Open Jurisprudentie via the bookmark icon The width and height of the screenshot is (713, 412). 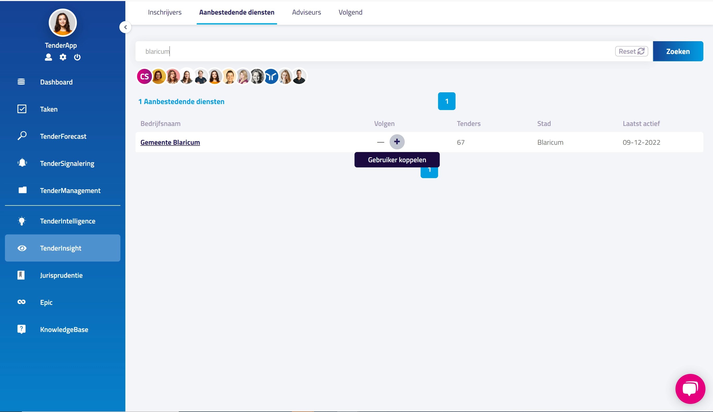(x=22, y=275)
